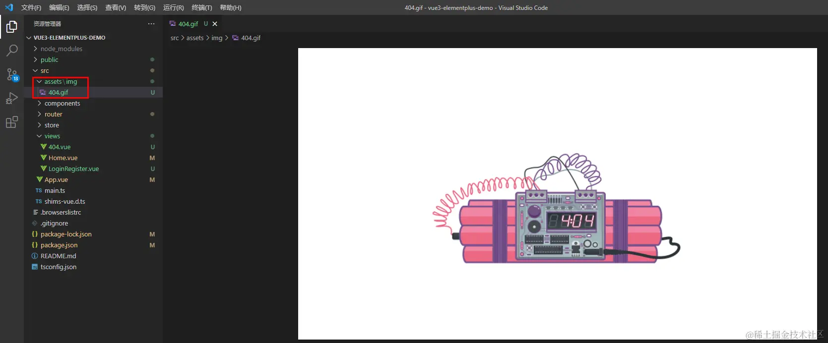Collapse the VUE3-ELEMENTPLUS-DEMO root folder
828x343 pixels.
[29, 38]
